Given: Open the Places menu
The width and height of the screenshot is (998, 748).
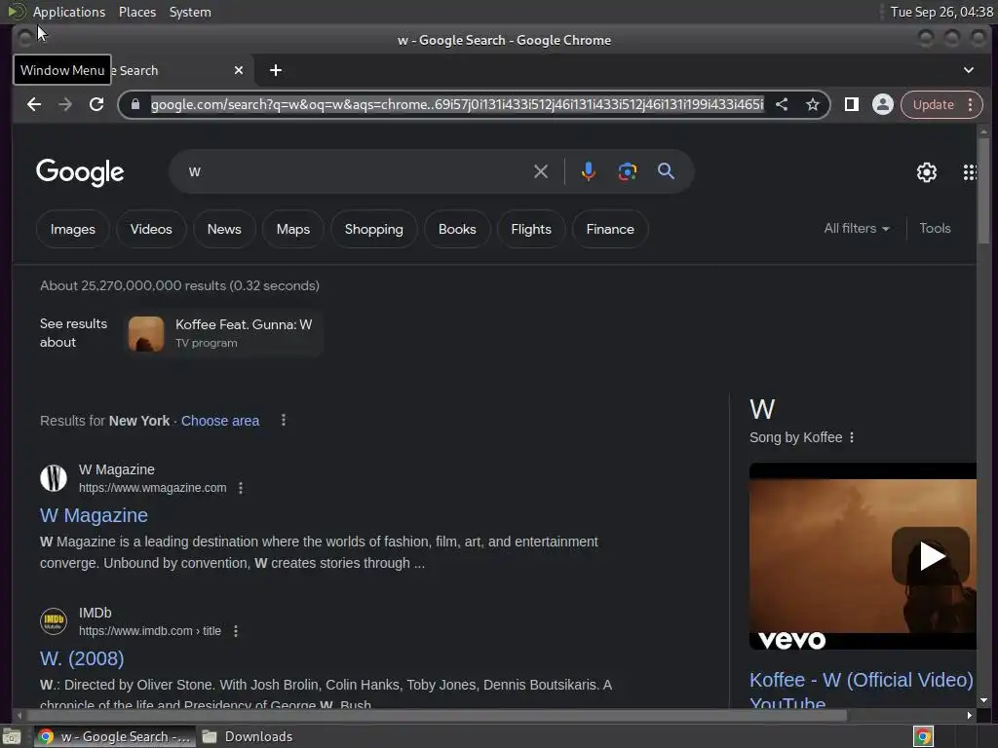Looking at the screenshot, I should pos(136,12).
